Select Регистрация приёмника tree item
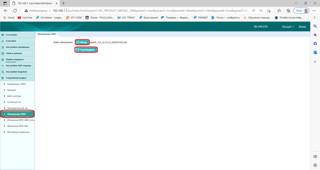320x170 pixels. click(x=18, y=132)
